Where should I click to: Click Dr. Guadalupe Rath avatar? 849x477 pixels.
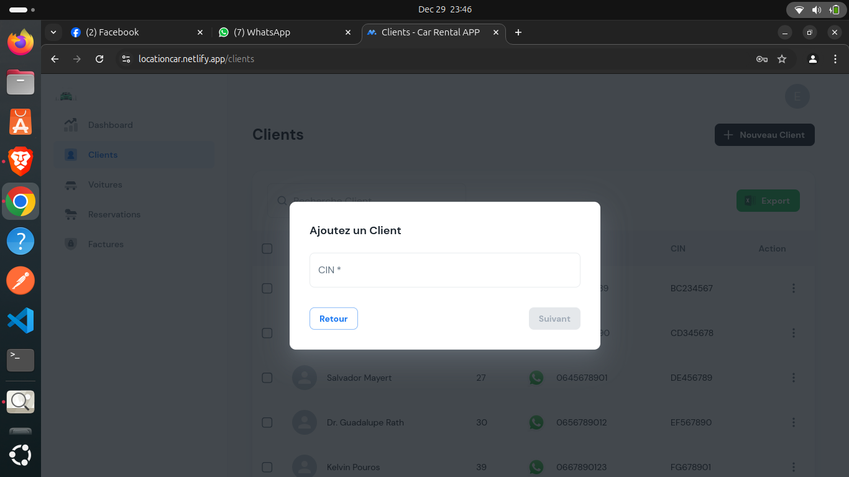[x=305, y=422]
